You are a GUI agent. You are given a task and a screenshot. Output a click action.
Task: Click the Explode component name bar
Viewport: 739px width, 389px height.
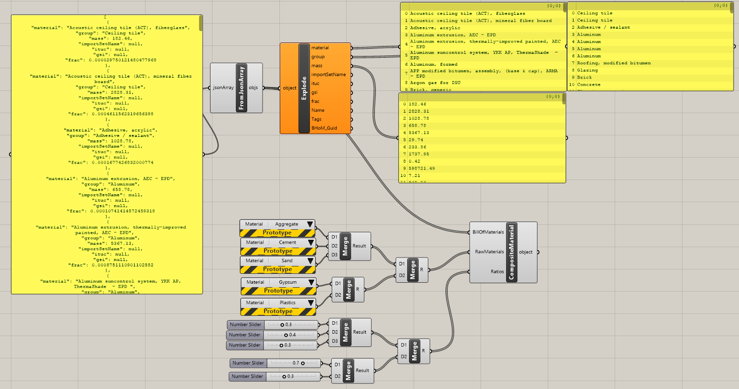pyautogui.click(x=304, y=88)
